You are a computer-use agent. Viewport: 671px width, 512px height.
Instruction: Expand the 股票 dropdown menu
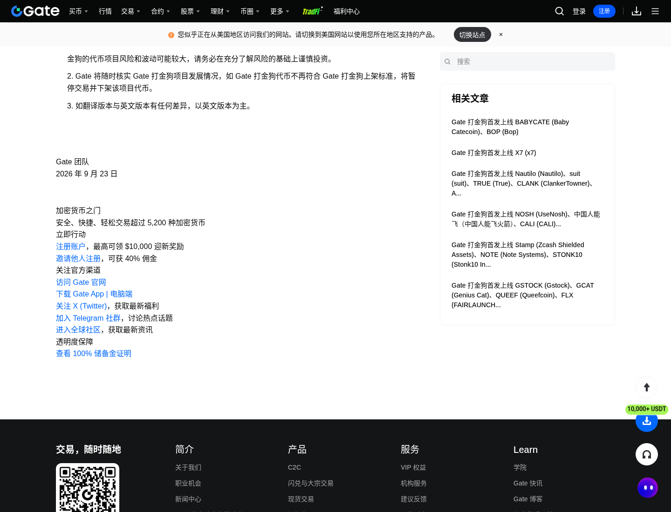pos(190,11)
